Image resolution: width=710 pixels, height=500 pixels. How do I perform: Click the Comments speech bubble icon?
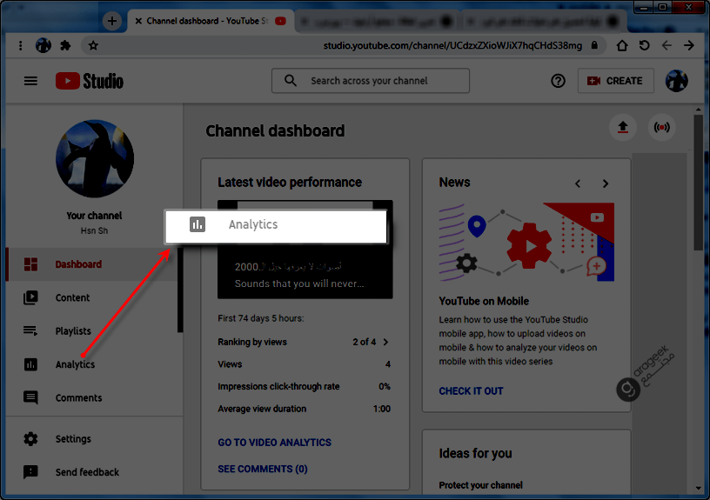[x=30, y=397]
